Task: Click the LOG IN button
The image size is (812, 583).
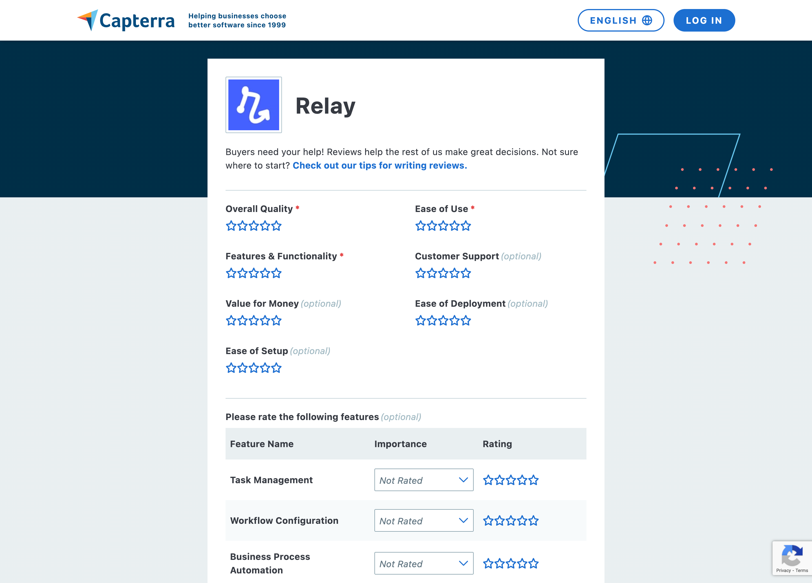Action: tap(704, 20)
